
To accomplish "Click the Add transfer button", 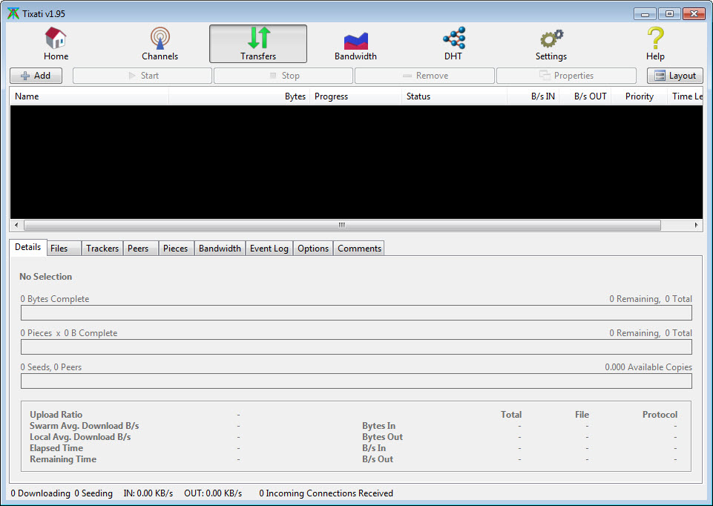I will click(36, 76).
